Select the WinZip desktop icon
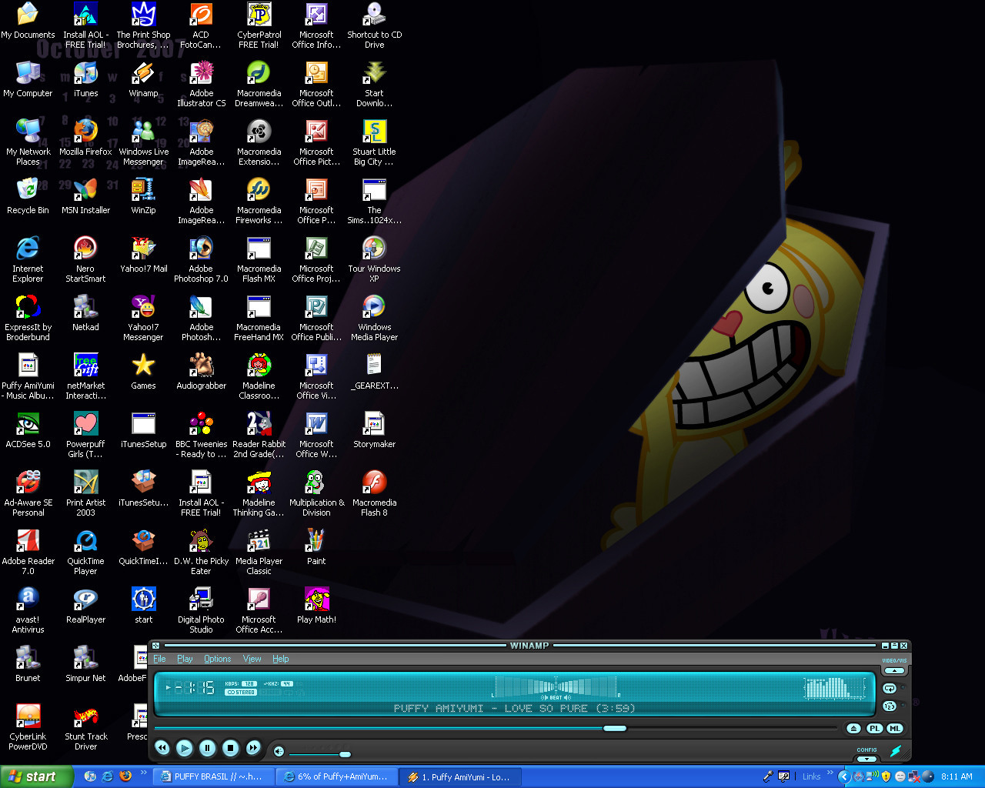This screenshot has width=985, height=788. coord(143,196)
